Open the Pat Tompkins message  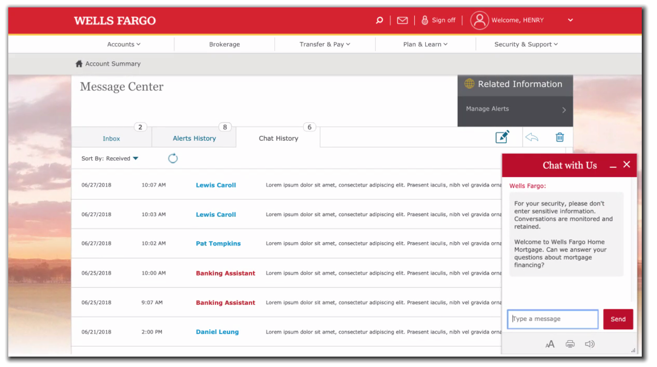pos(218,244)
